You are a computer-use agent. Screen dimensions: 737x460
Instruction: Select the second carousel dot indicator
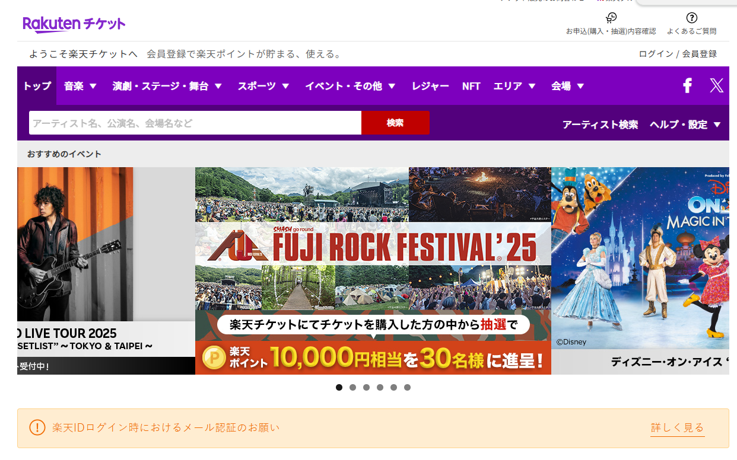click(x=352, y=387)
